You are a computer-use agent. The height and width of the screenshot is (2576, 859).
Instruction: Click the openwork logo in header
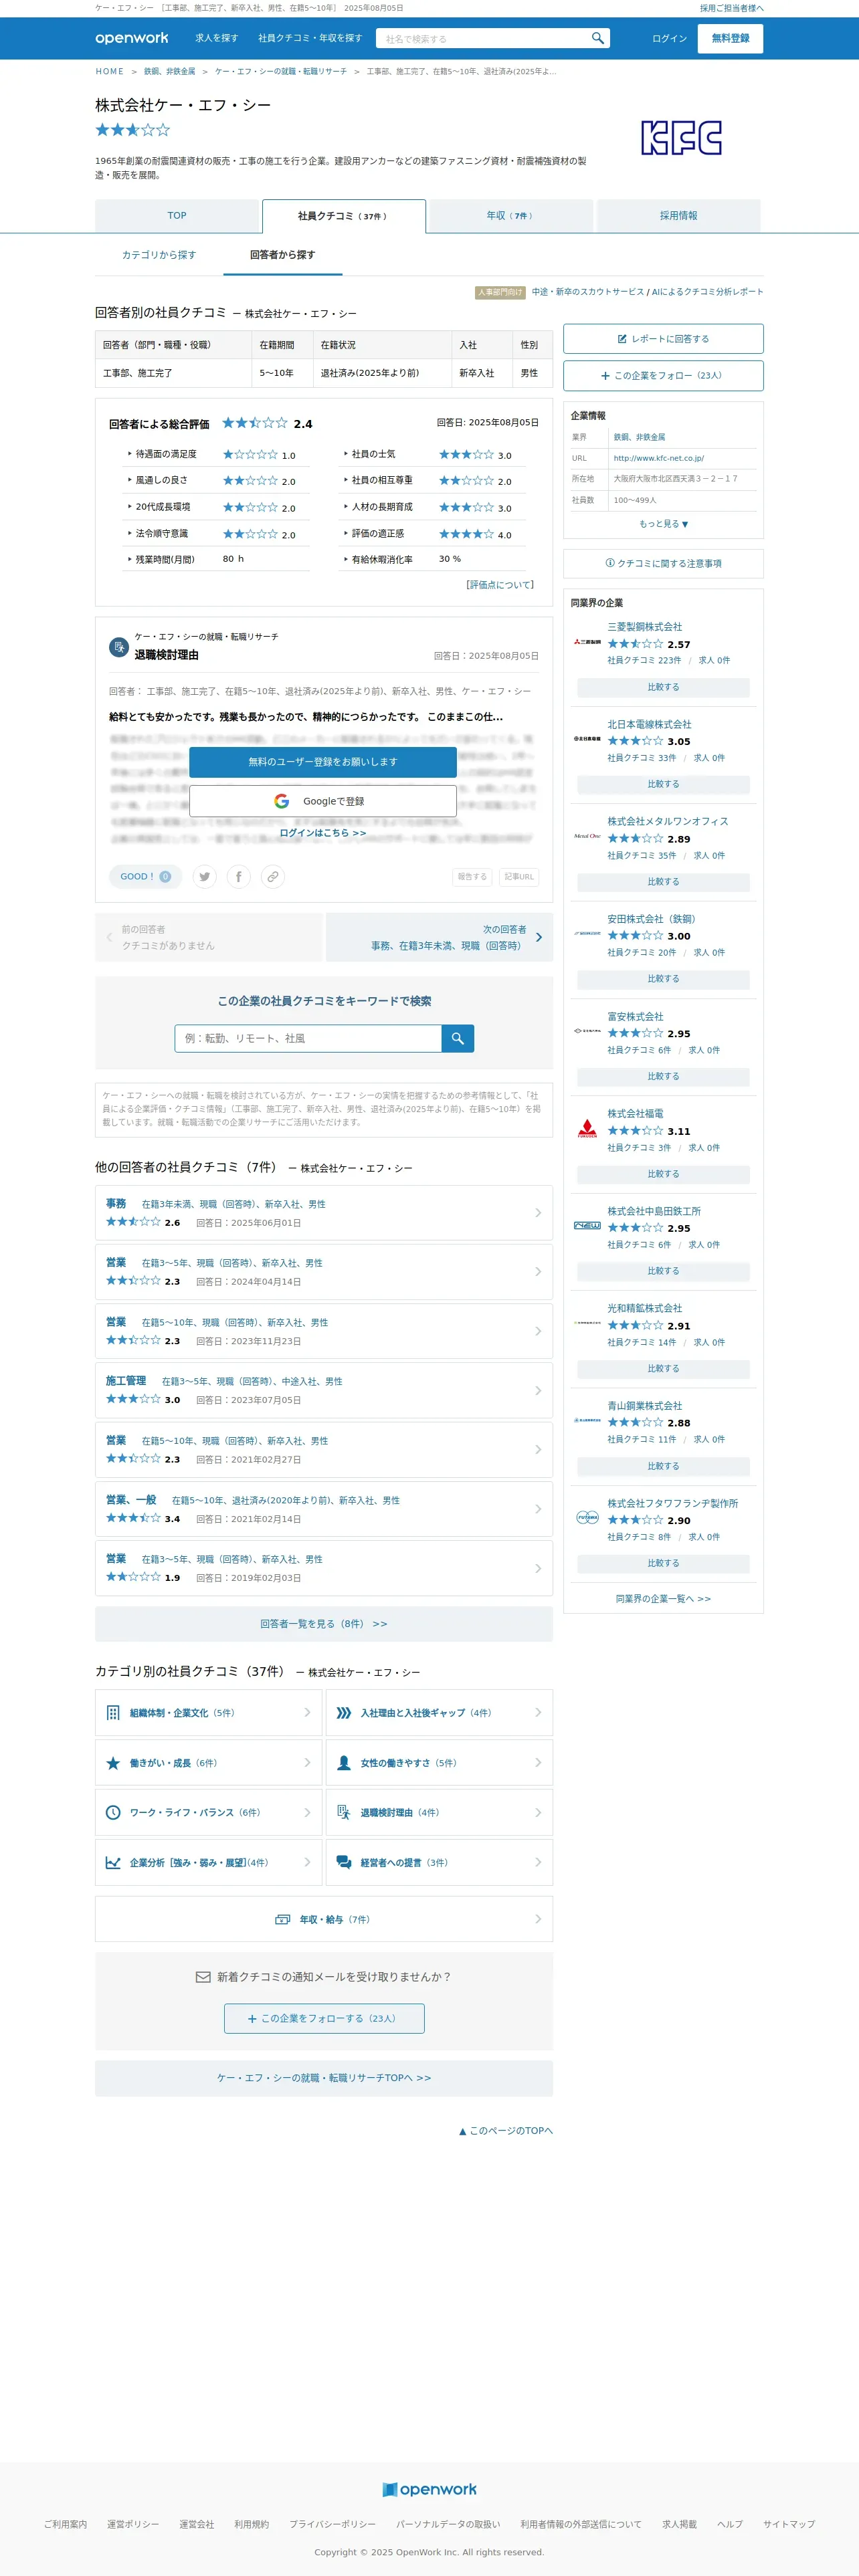pyautogui.click(x=132, y=38)
